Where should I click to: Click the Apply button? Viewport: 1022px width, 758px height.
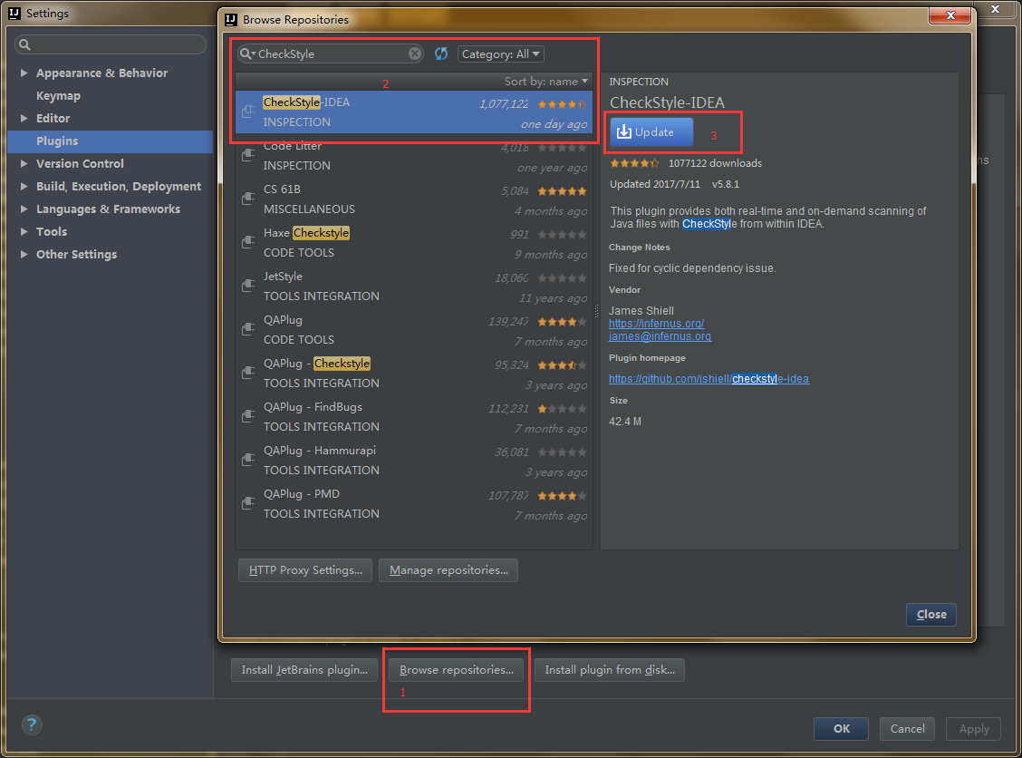pos(974,729)
